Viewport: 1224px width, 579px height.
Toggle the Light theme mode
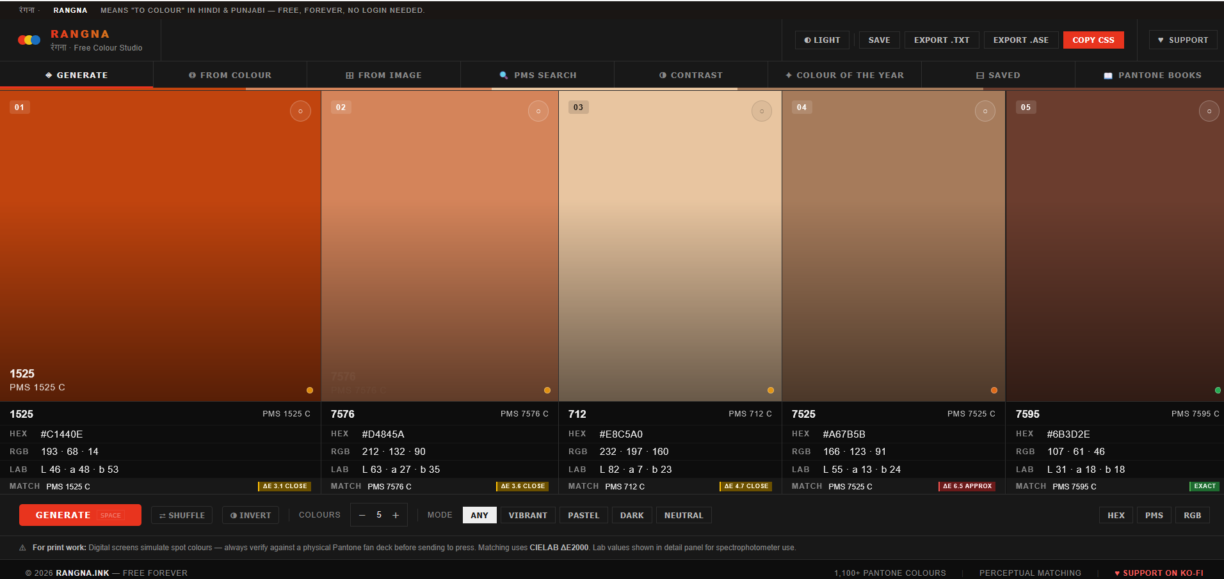(822, 40)
